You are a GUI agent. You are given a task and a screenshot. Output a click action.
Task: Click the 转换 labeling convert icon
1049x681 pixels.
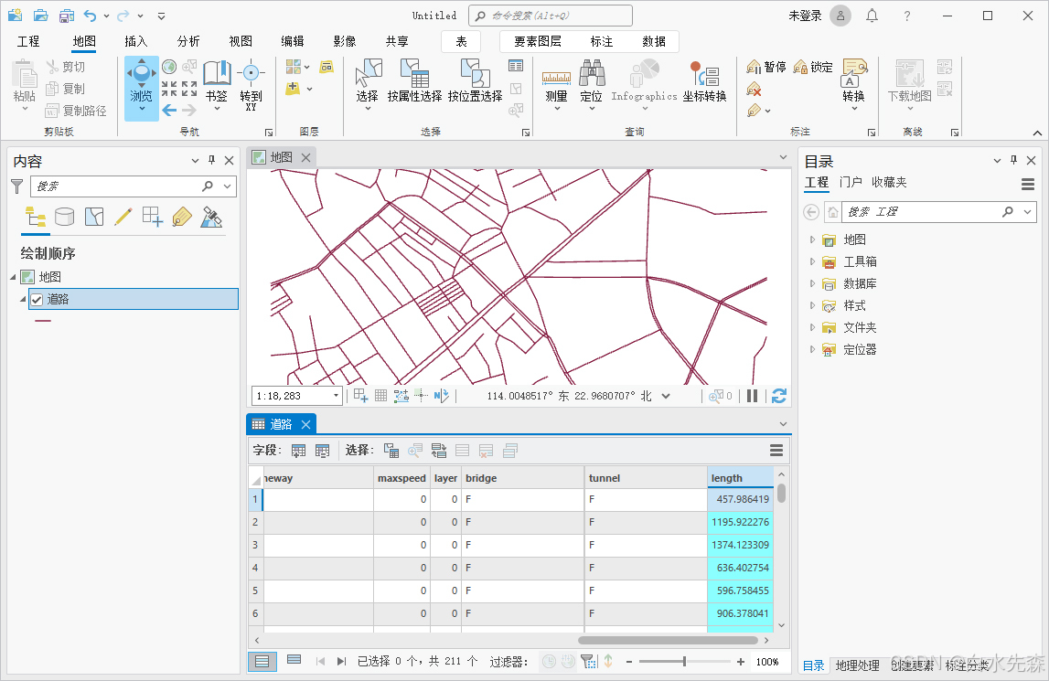click(854, 74)
